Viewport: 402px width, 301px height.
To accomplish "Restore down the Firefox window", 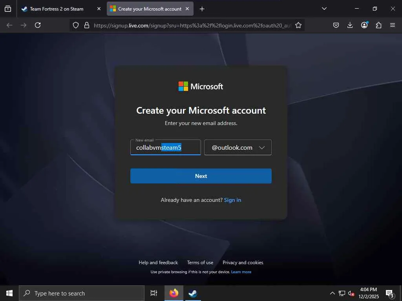I will [x=375, y=9].
